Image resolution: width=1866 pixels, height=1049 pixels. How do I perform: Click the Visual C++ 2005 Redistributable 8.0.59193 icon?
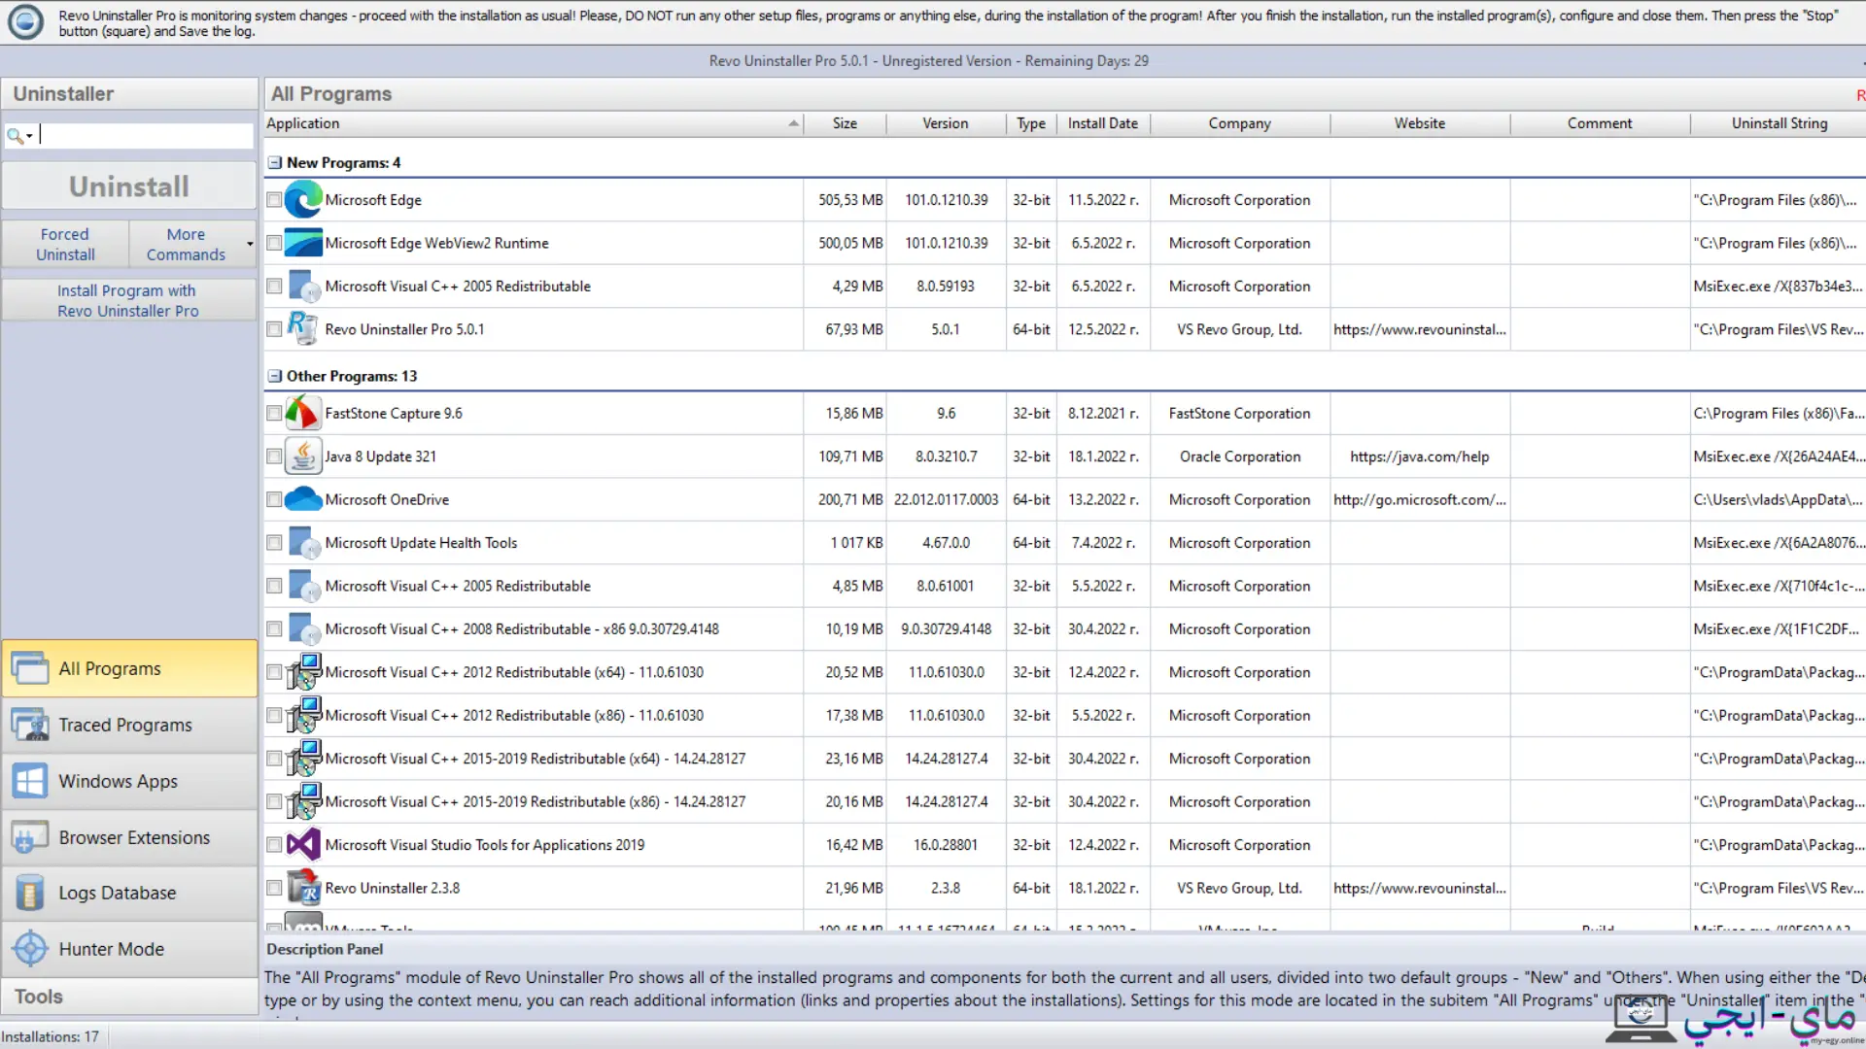(x=303, y=287)
